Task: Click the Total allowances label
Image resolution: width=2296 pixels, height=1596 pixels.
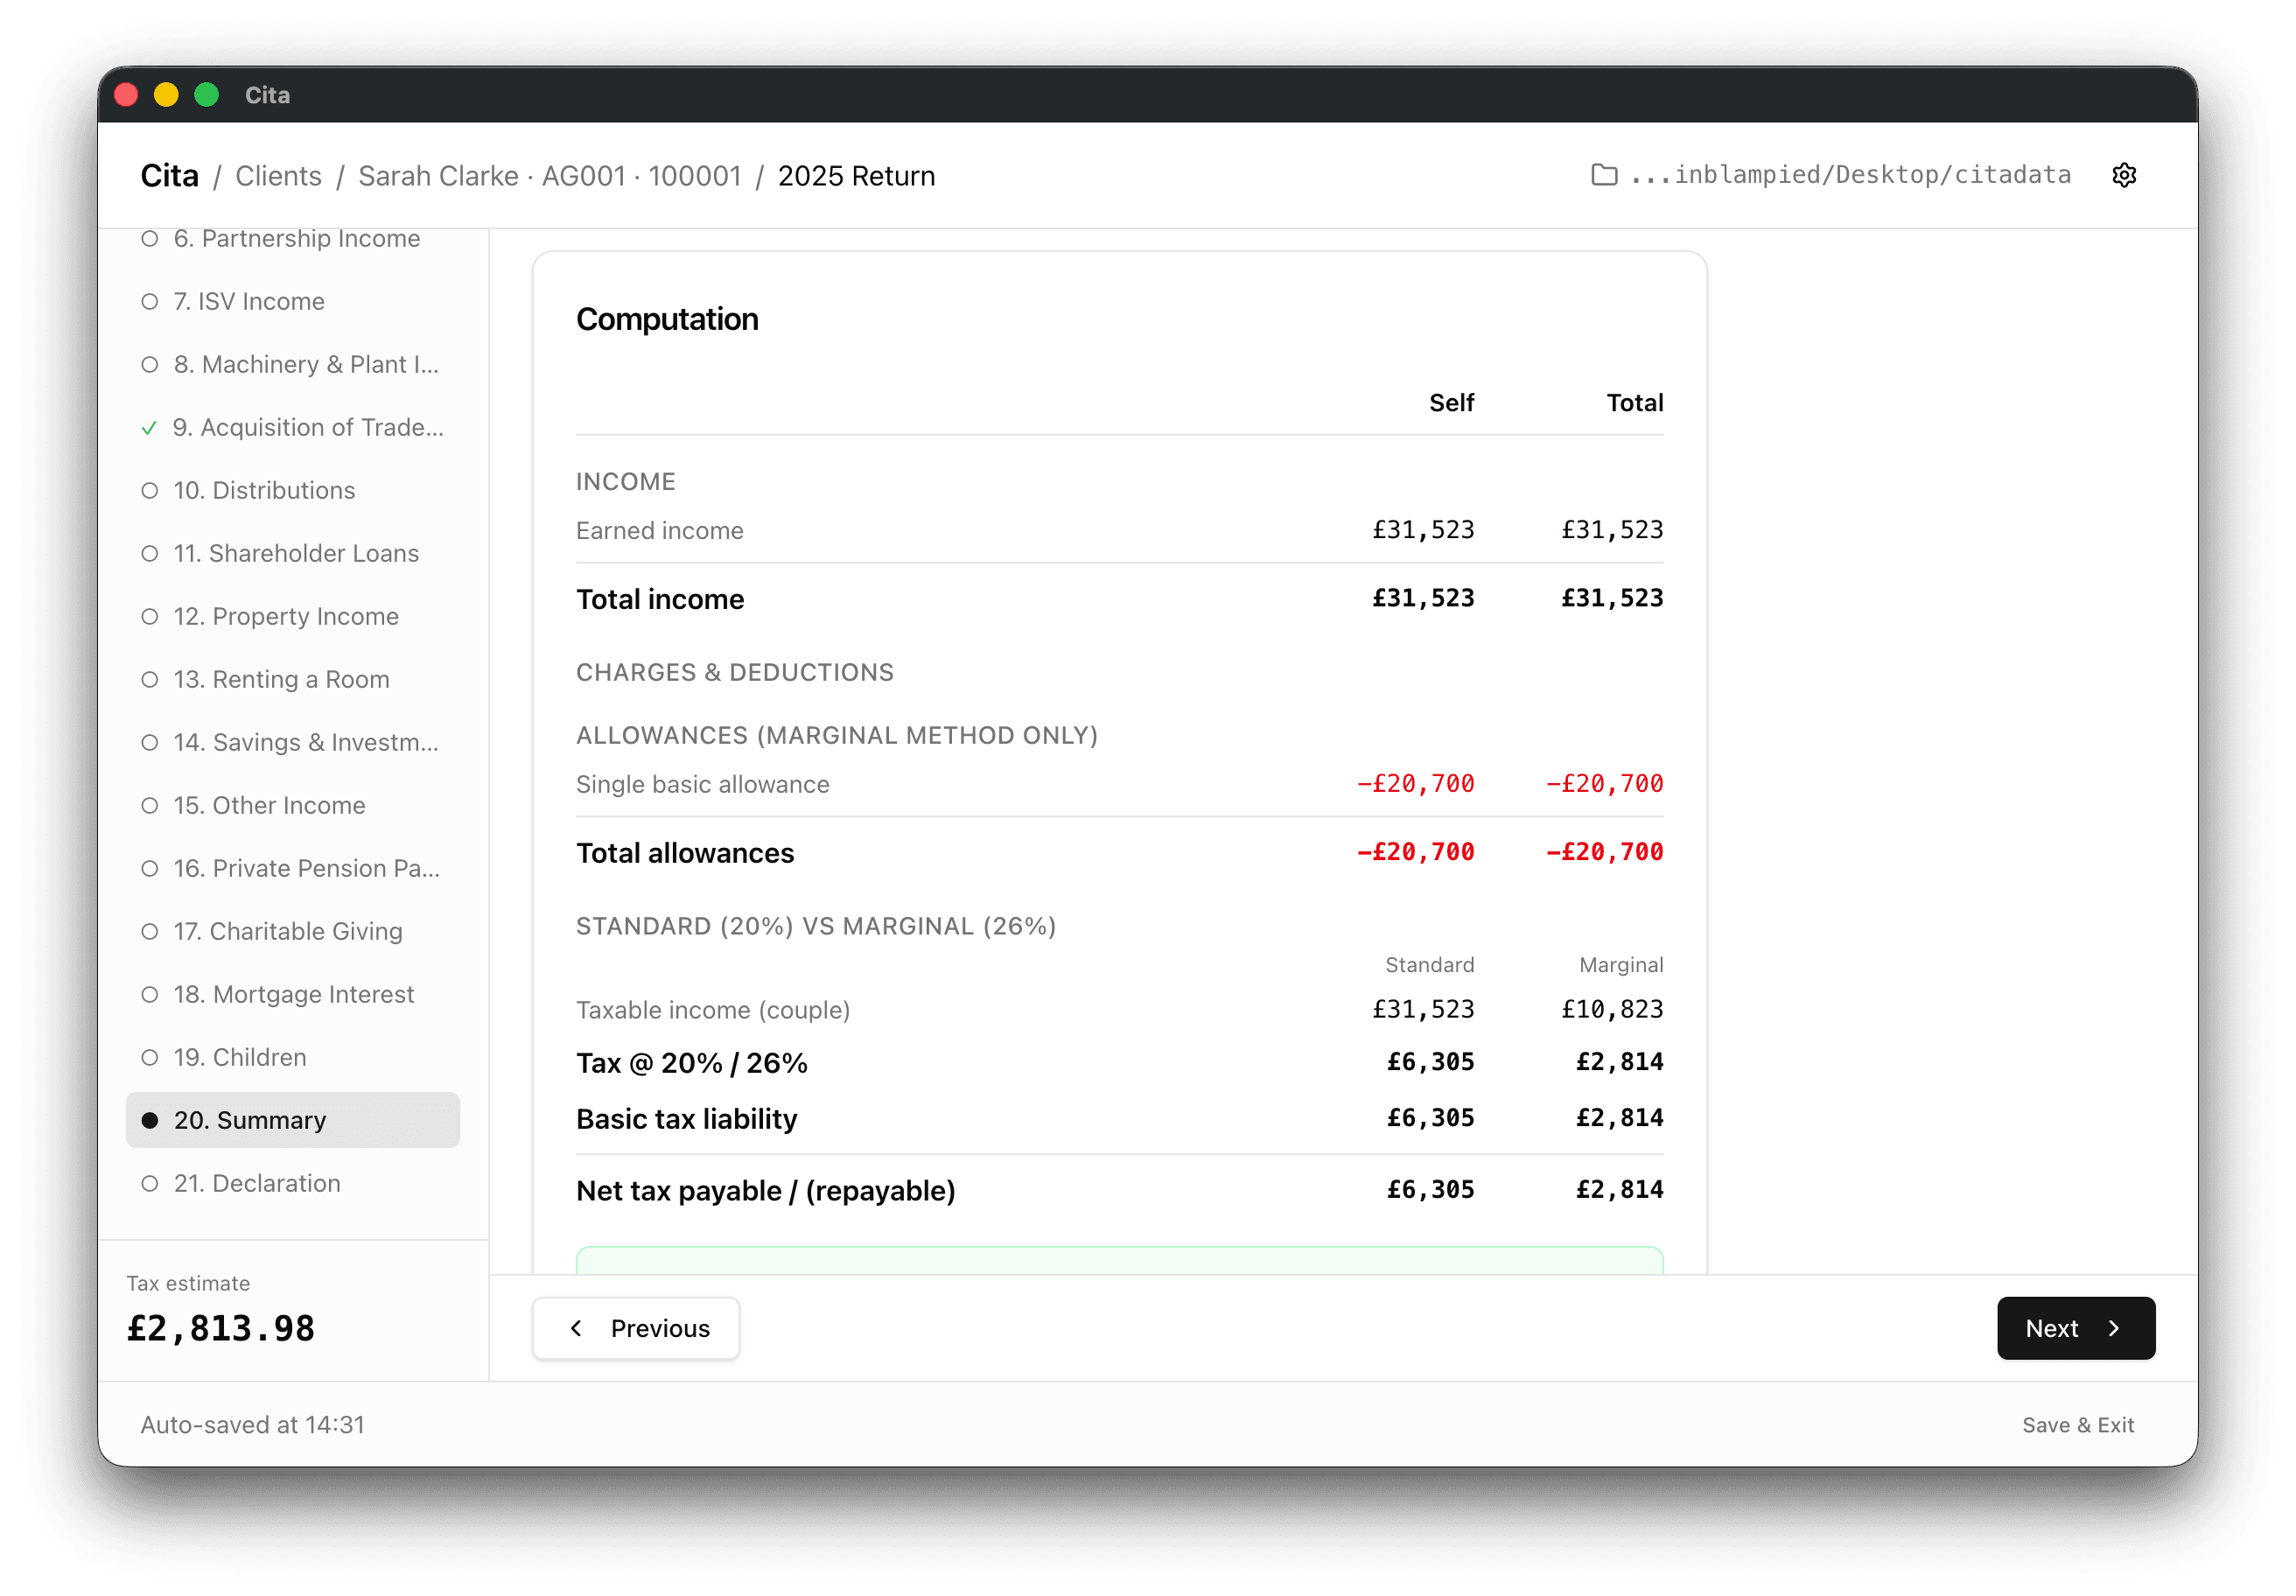Action: coord(685,853)
